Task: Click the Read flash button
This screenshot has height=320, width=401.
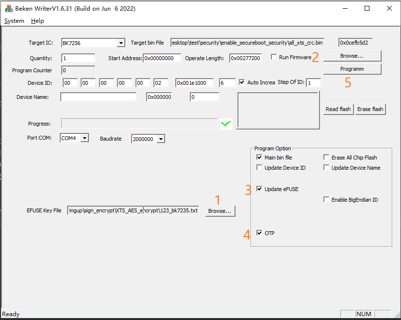Action: (338, 109)
